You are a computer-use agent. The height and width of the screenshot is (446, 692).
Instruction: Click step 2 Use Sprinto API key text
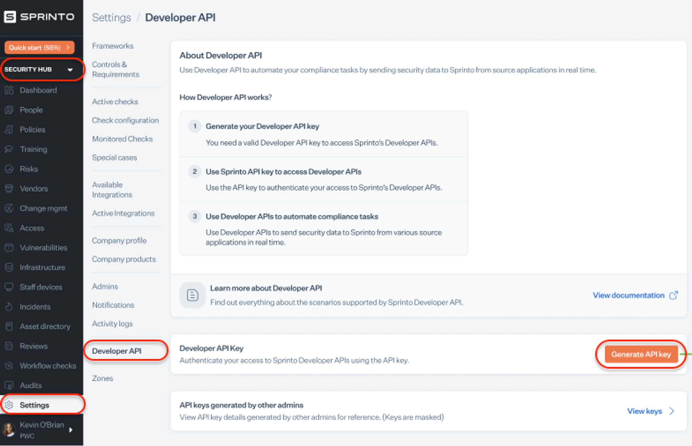tap(283, 172)
